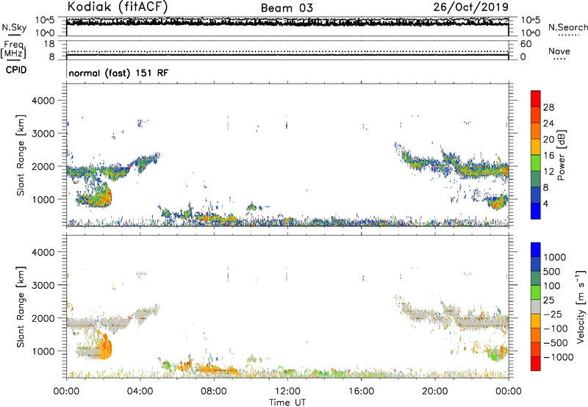Click the 'Nave' legend label
This screenshot has height=407, width=588.
[x=559, y=51]
